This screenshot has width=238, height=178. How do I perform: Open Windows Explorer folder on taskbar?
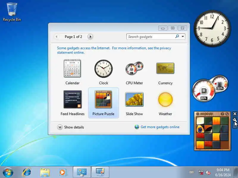(x=45, y=173)
